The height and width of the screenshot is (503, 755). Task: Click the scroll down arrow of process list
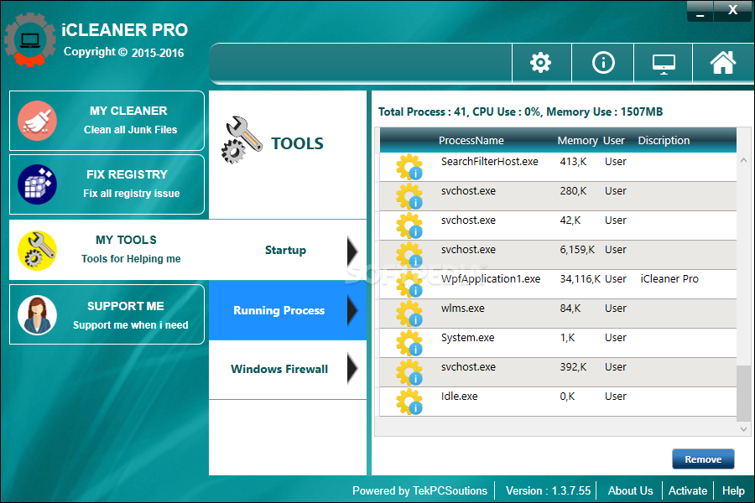743,429
